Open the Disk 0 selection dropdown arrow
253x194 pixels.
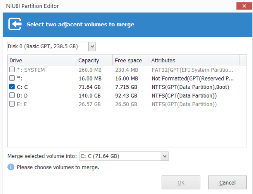coord(92,47)
